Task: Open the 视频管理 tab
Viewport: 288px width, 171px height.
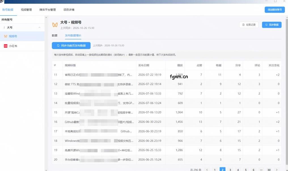Action: (26, 10)
